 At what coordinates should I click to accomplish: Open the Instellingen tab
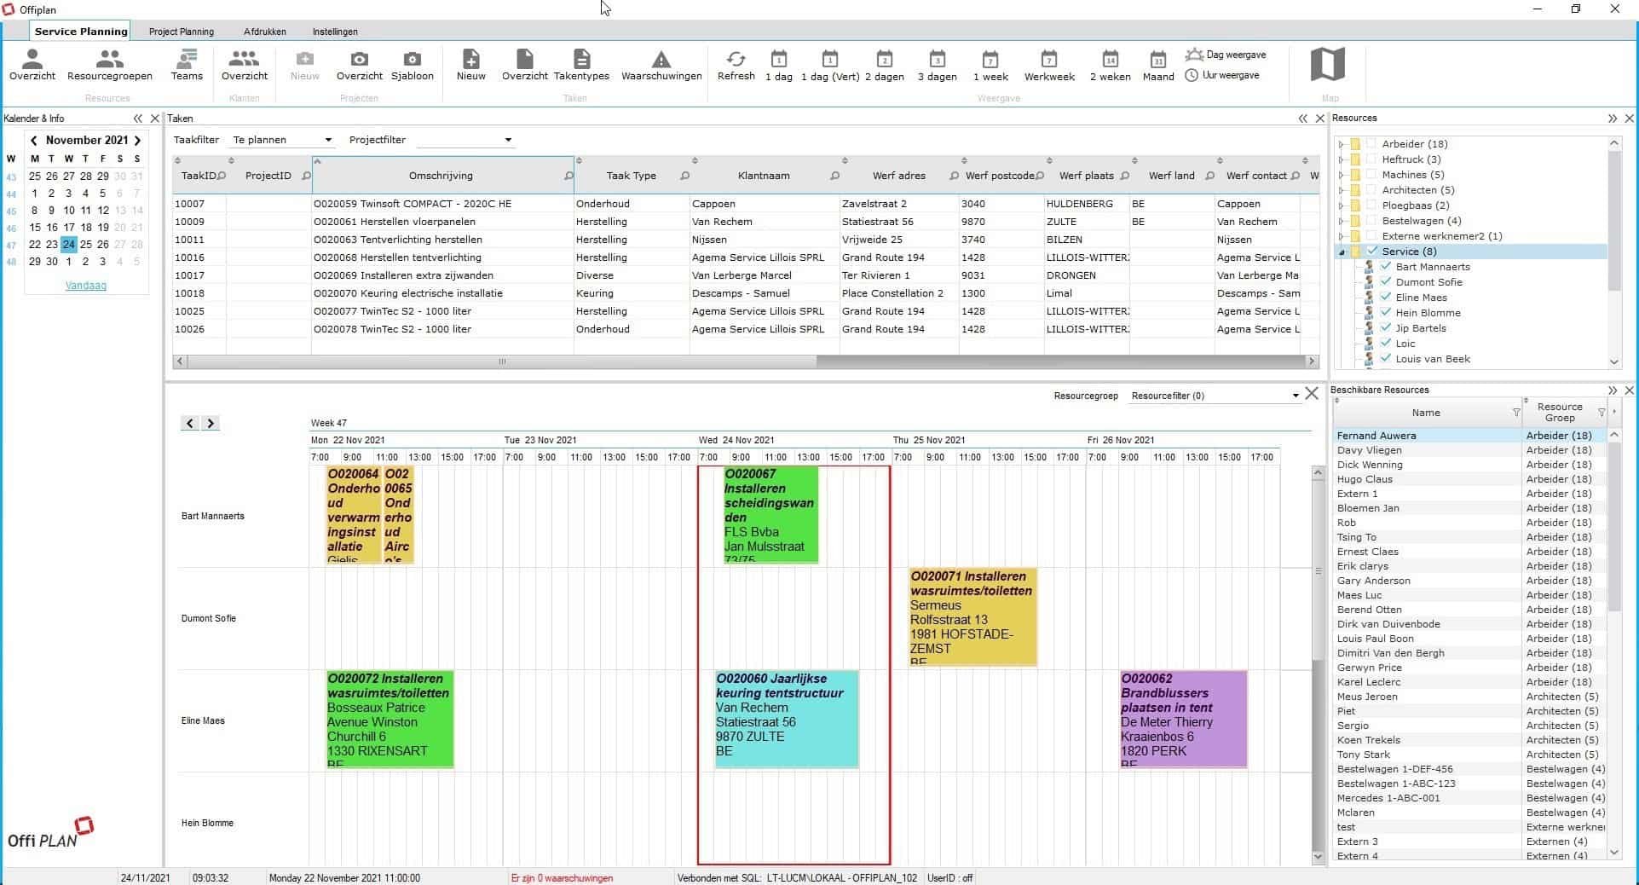click(x=335, y=32)
